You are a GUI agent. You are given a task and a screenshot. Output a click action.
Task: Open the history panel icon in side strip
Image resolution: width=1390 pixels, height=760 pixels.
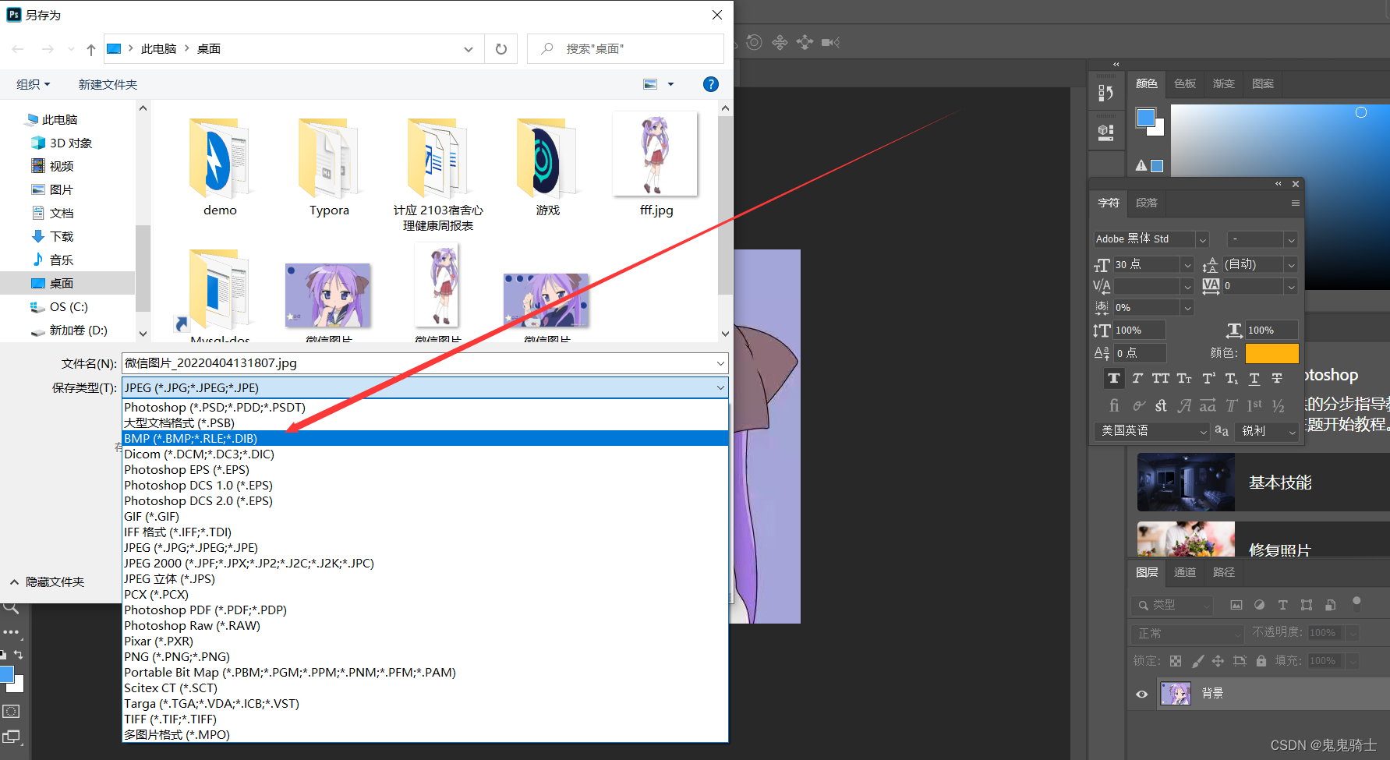click(x=1105, y=93)
